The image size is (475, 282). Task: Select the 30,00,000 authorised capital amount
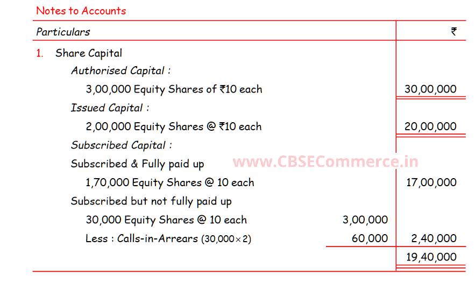tap(430, 89)
